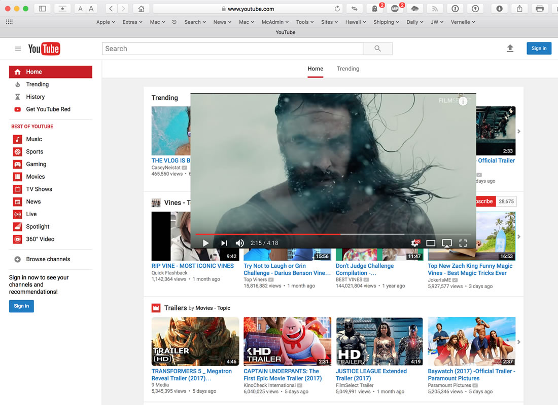Expand the Apple bookmarks dropdown
The image size is (558, 405).
coord(106,22)
